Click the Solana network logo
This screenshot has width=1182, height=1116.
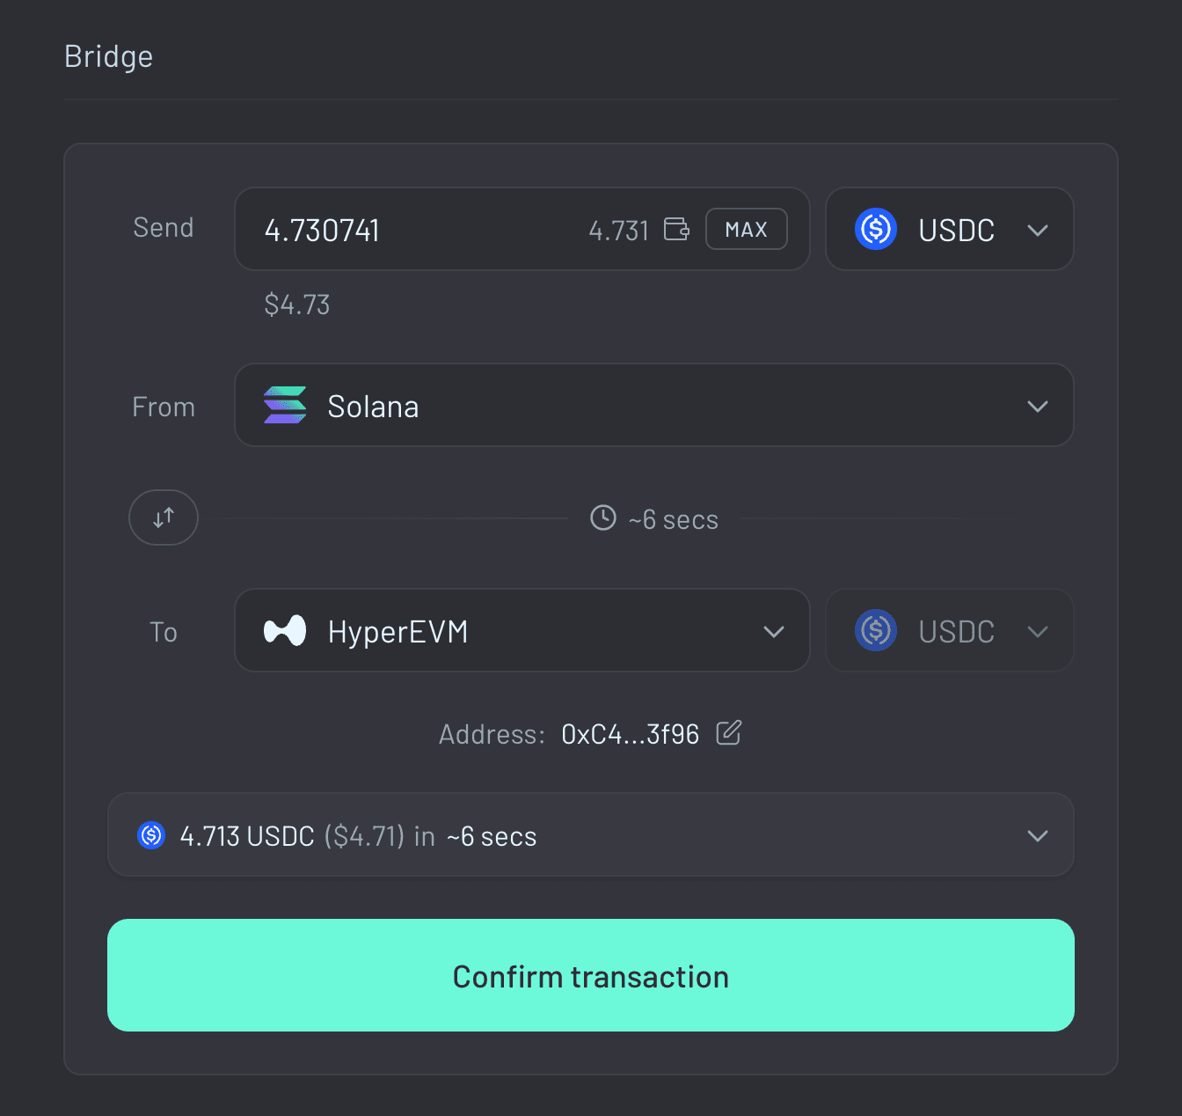click(285, 406)
